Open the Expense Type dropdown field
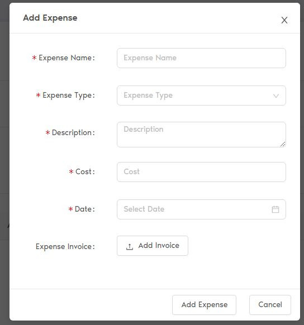Screen dimensions: 304x325 201,95
